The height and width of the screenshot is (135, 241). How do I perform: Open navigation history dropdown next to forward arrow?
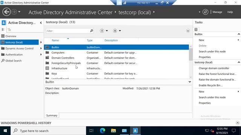pyautogui.click(x=19, y=12)
